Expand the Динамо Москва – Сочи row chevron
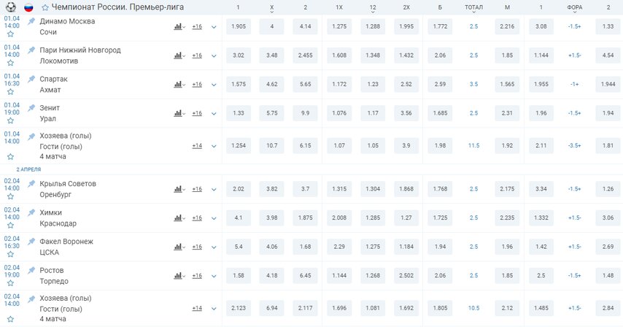This screenshot has width=623, height=327. [214, 27]
